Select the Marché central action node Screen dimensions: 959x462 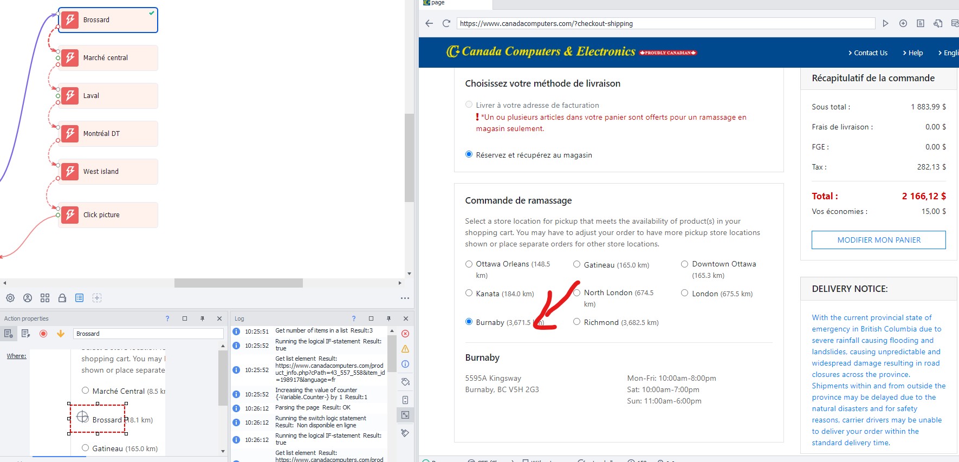108,58
